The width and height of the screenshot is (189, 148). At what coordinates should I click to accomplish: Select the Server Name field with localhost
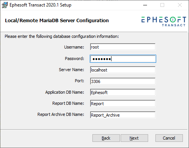pyautogui.click(x=123, y=70)
